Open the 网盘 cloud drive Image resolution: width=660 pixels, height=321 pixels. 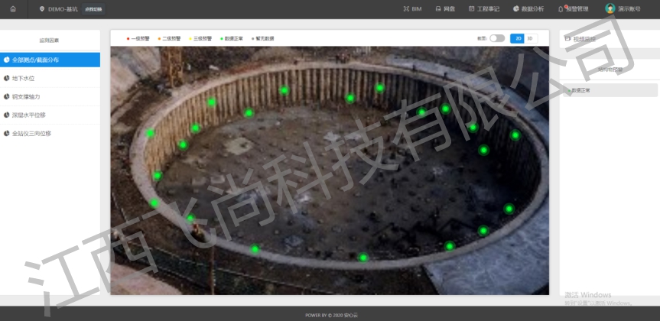(445, 9)
